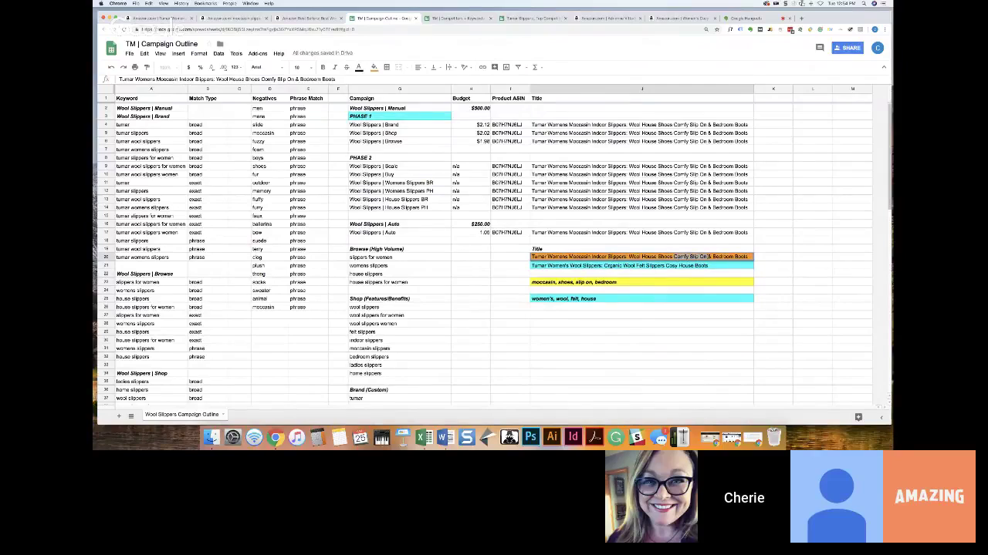Open a new Chrome tab with the plus button
988x555 pixels.
point(801,18)
